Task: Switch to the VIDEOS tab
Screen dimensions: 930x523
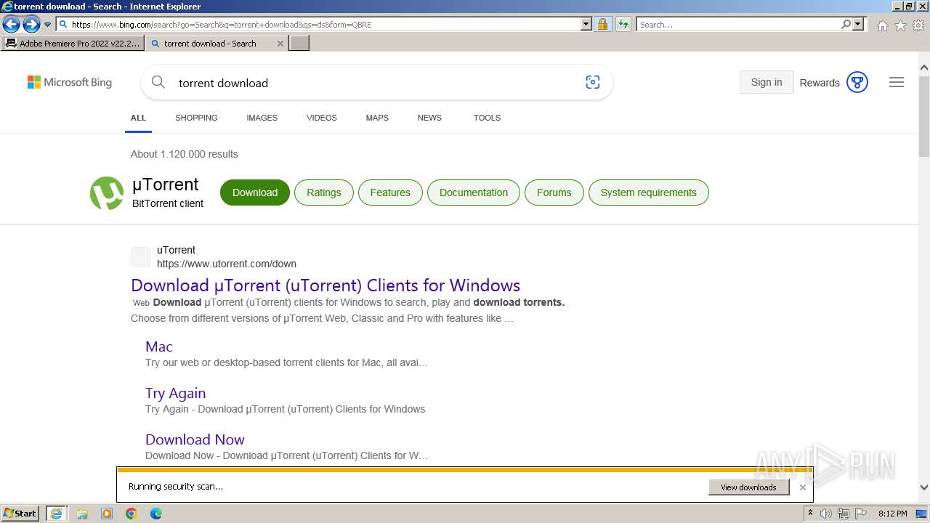Action: tap(321, 118)
